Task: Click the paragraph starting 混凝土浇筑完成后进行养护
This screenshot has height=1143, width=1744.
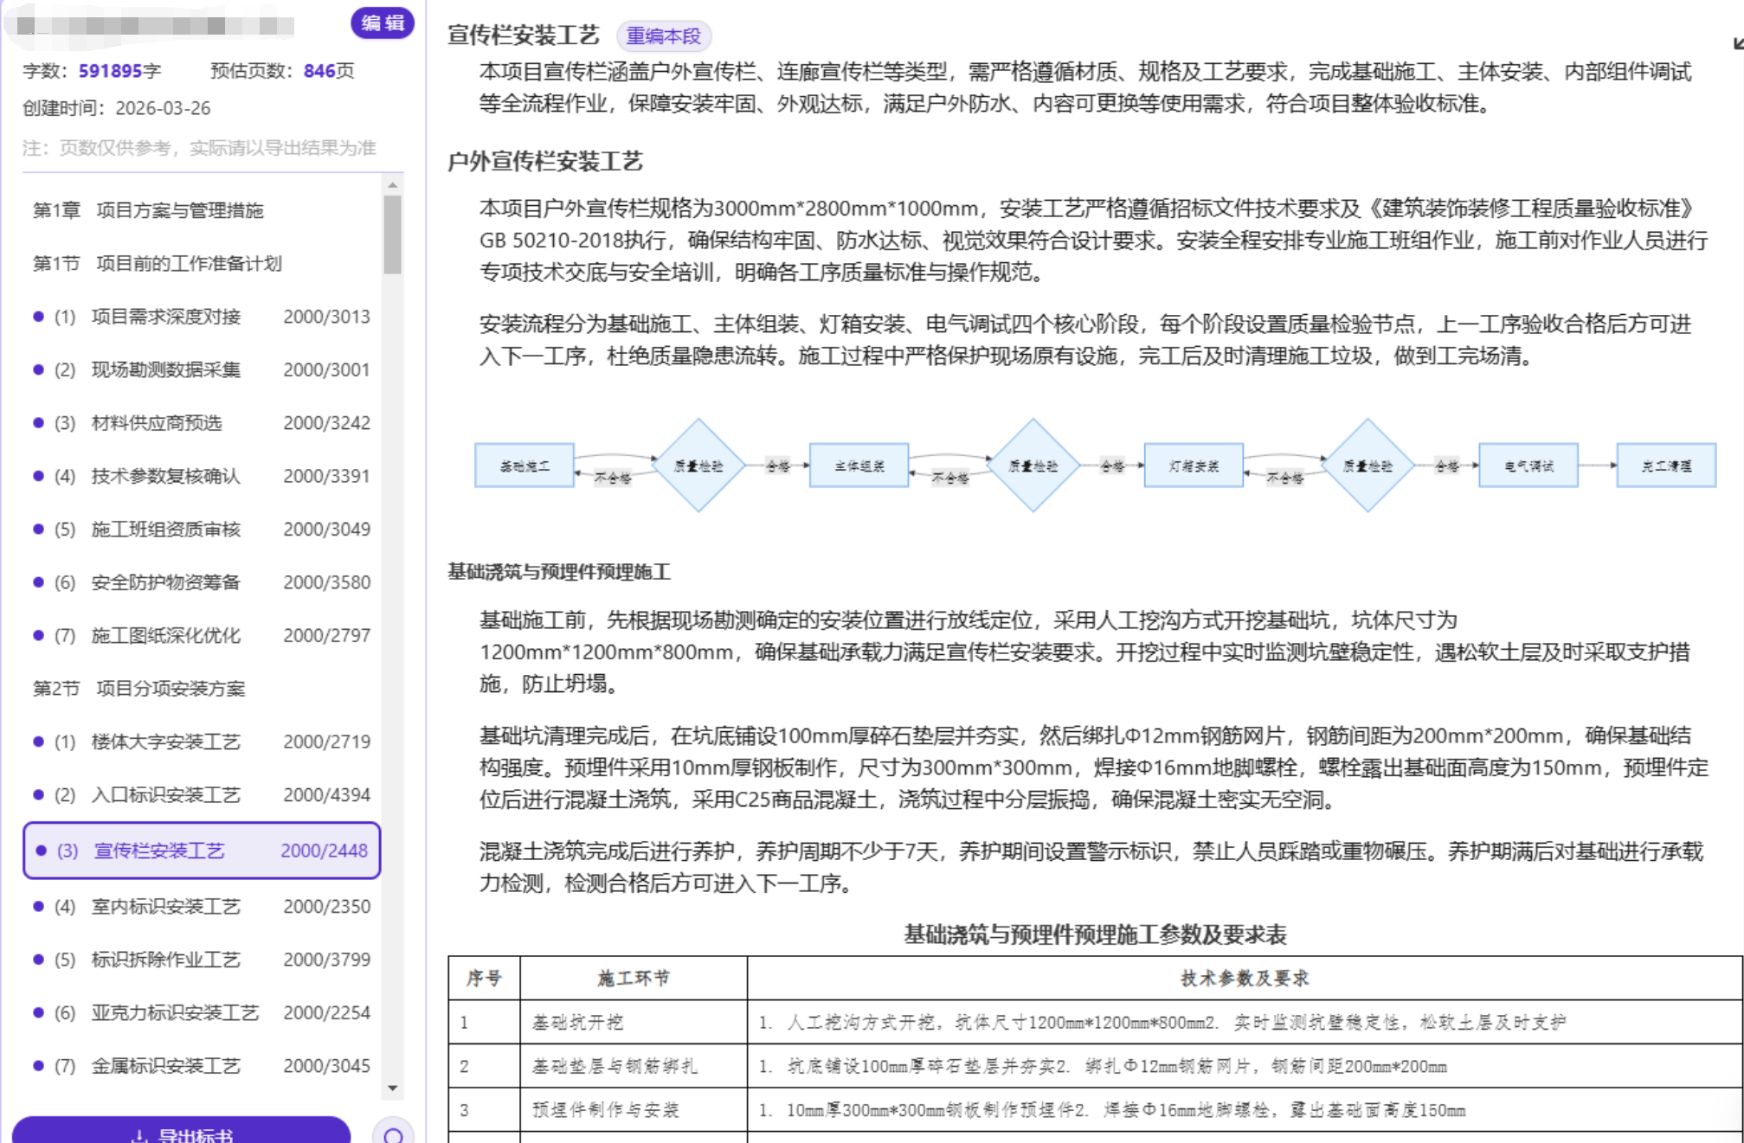Action: [x=1091, y=868]
